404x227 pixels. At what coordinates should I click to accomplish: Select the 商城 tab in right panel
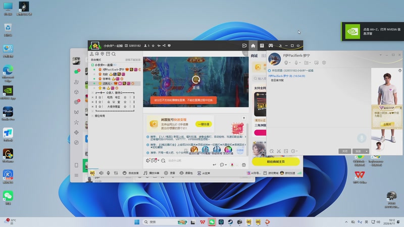[255, 56]
